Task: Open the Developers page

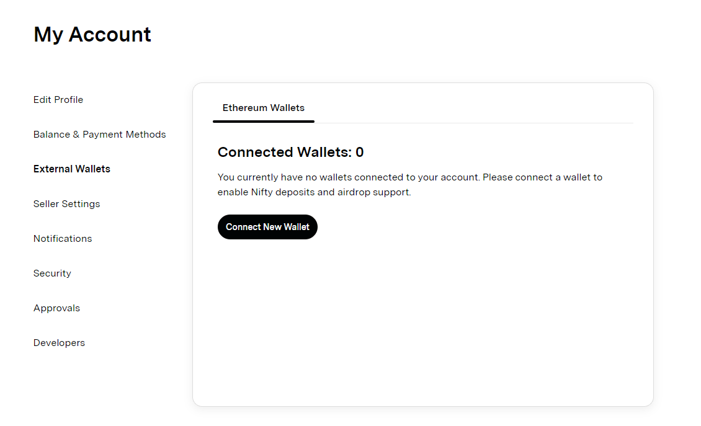Action: 59,343
